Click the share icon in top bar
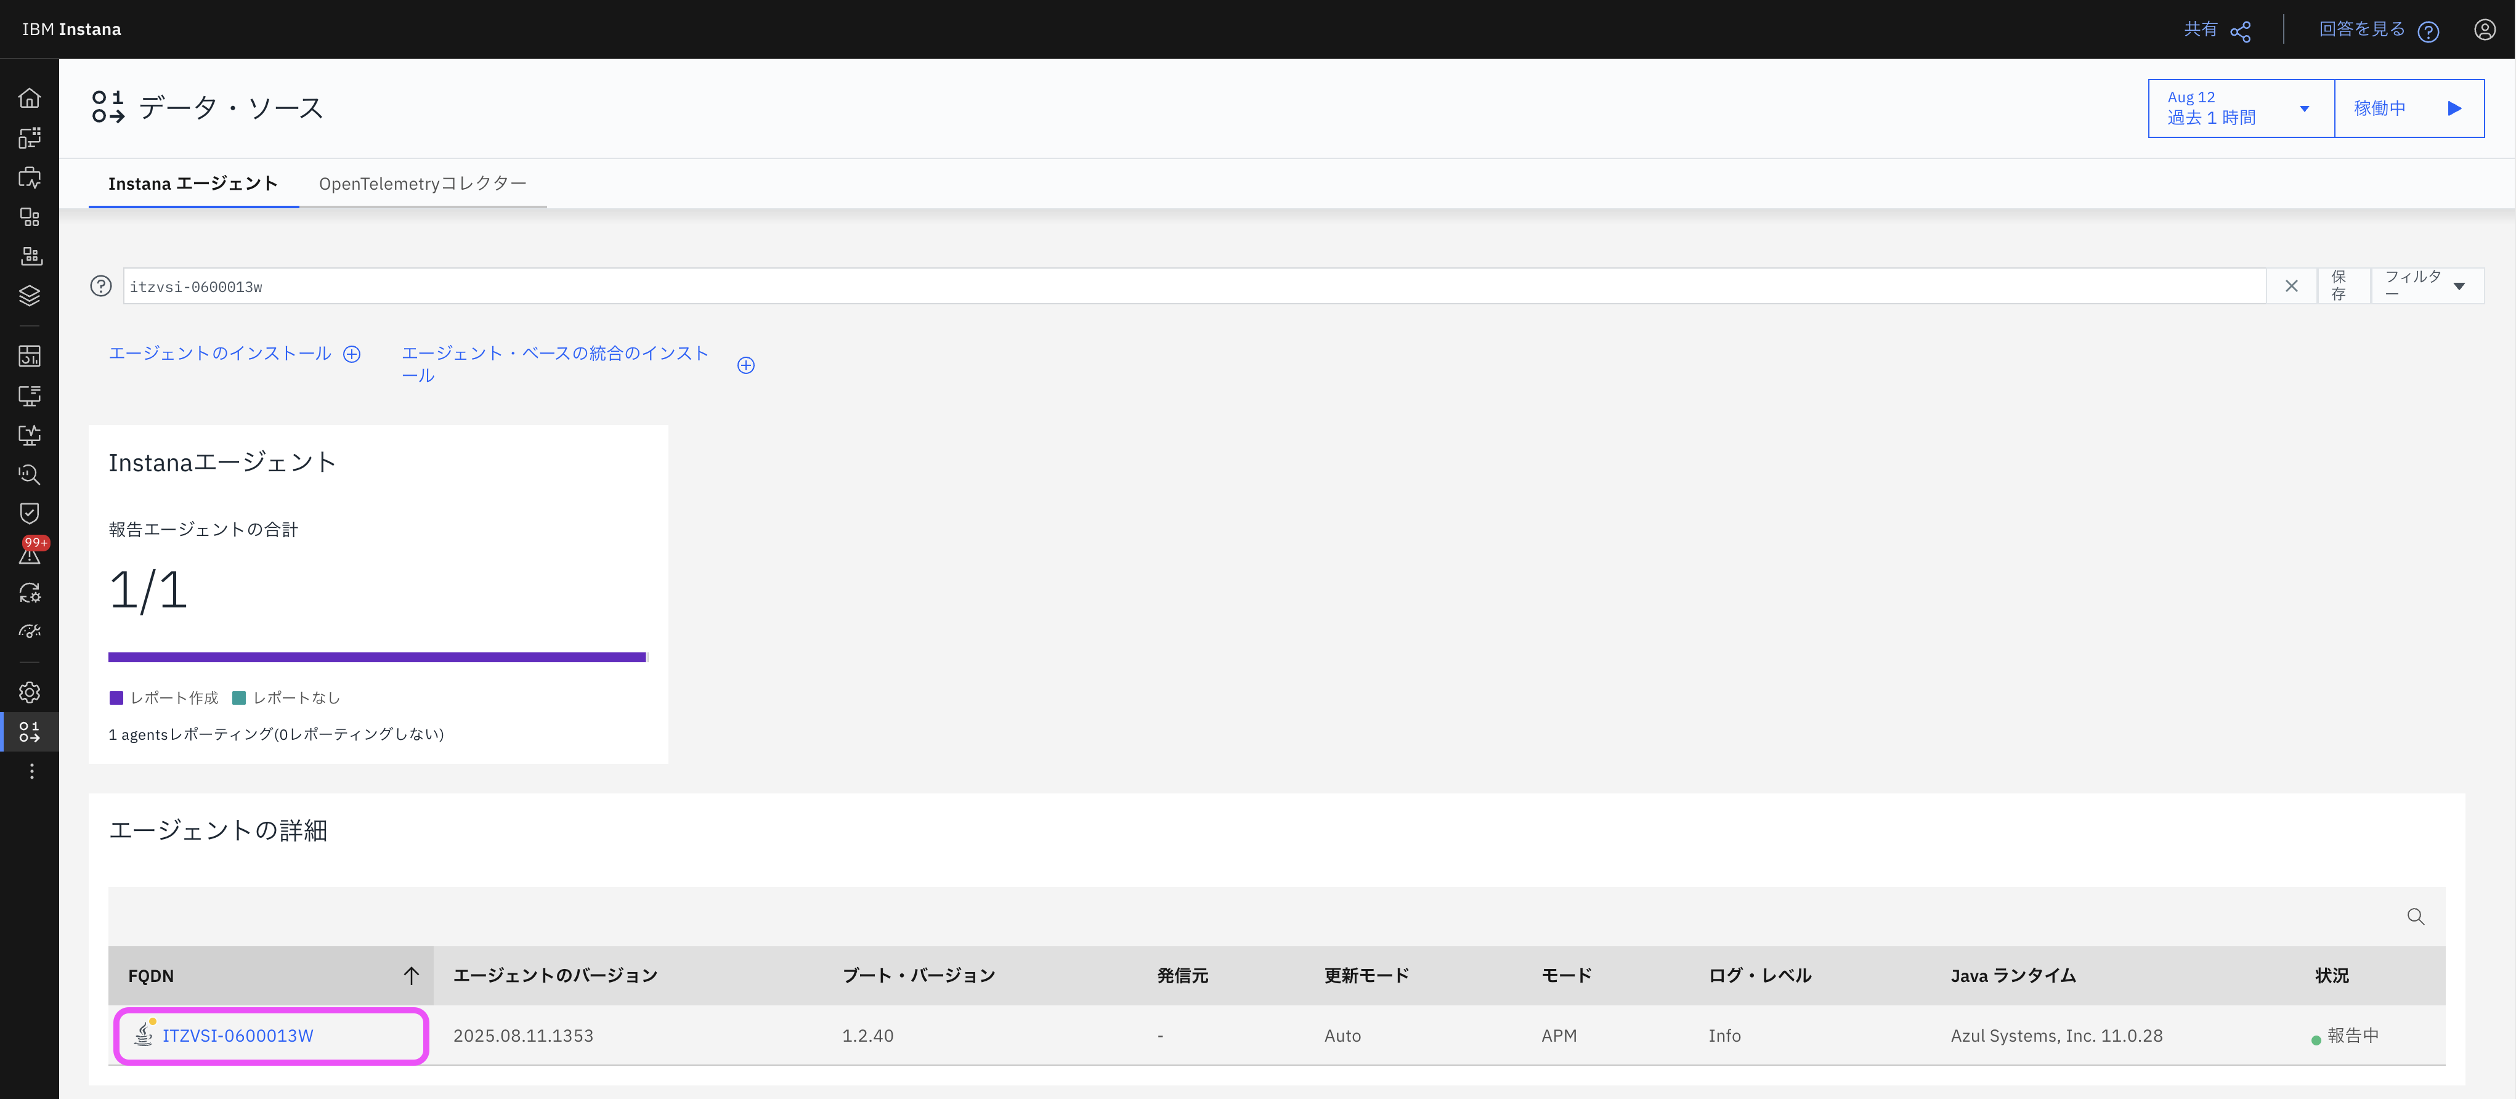This screenshot has width=2516, height=1099. tap(2241, 30)
